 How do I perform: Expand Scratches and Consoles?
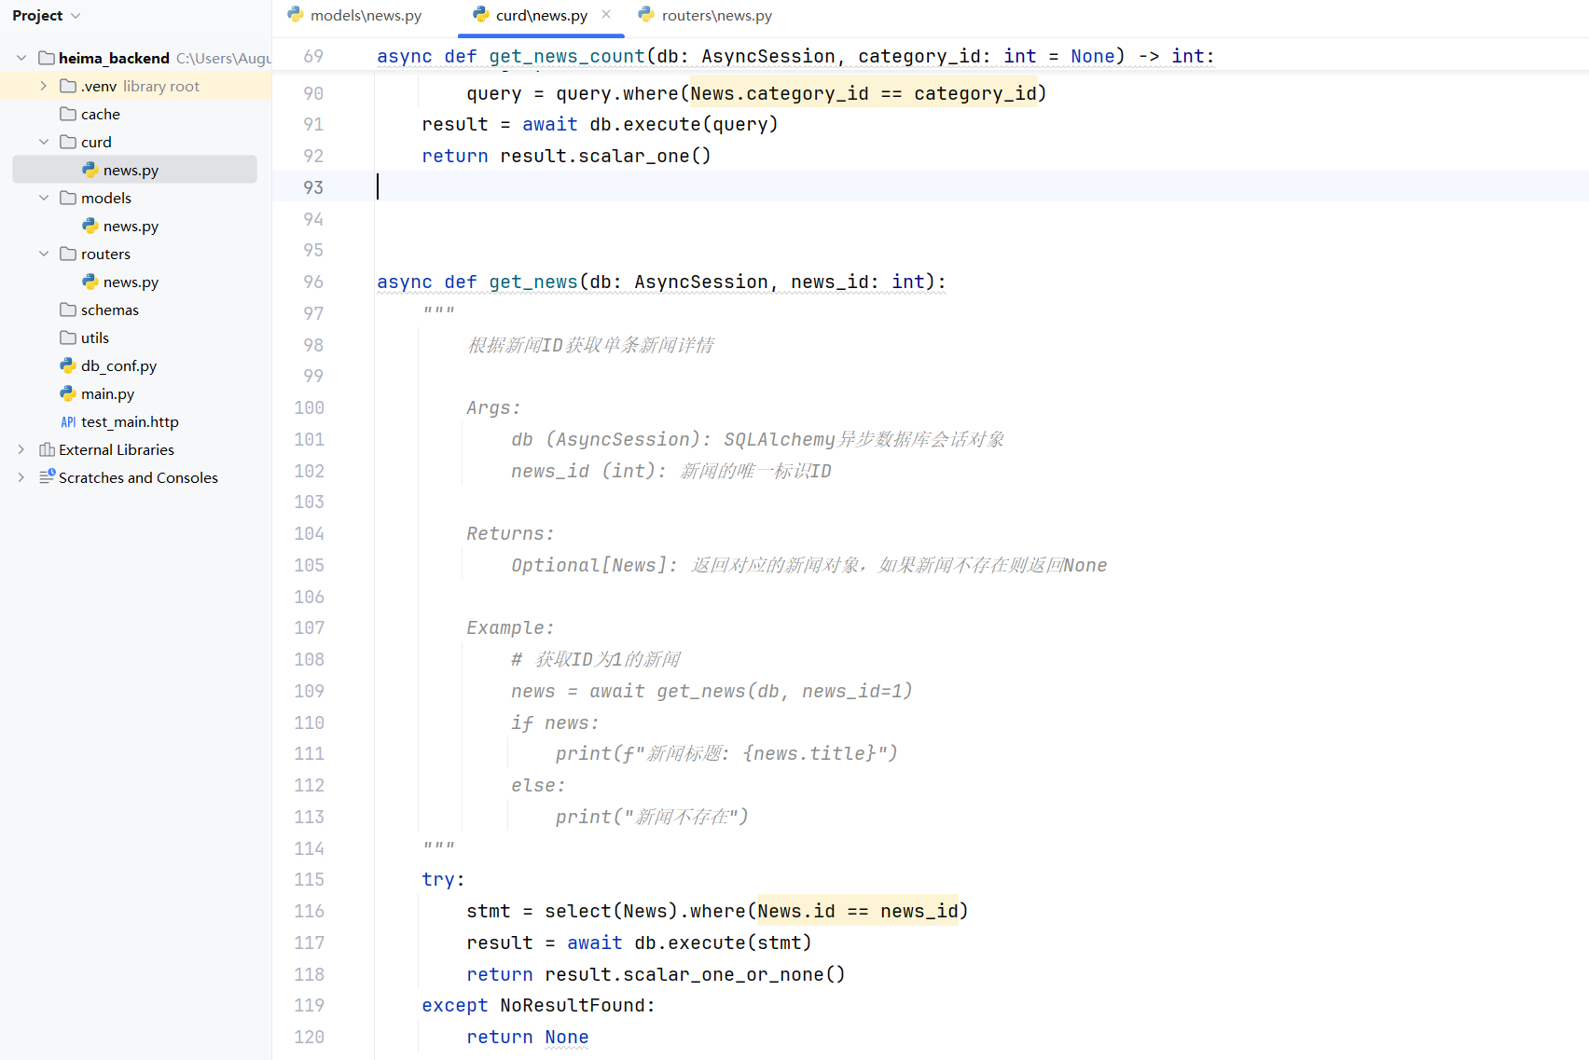(21, 477)
